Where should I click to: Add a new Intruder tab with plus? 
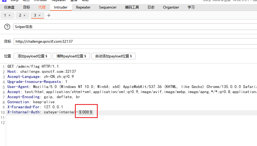(49, 15)
